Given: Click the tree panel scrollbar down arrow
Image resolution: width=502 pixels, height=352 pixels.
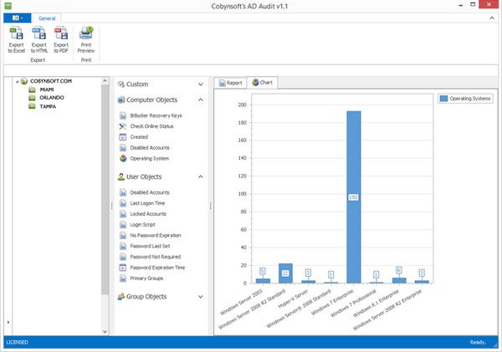Looking at the screenshot, I should point(105,332).
